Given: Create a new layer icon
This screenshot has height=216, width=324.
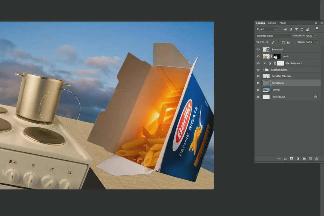Looking at the screenshot, I should click(310, 159).
